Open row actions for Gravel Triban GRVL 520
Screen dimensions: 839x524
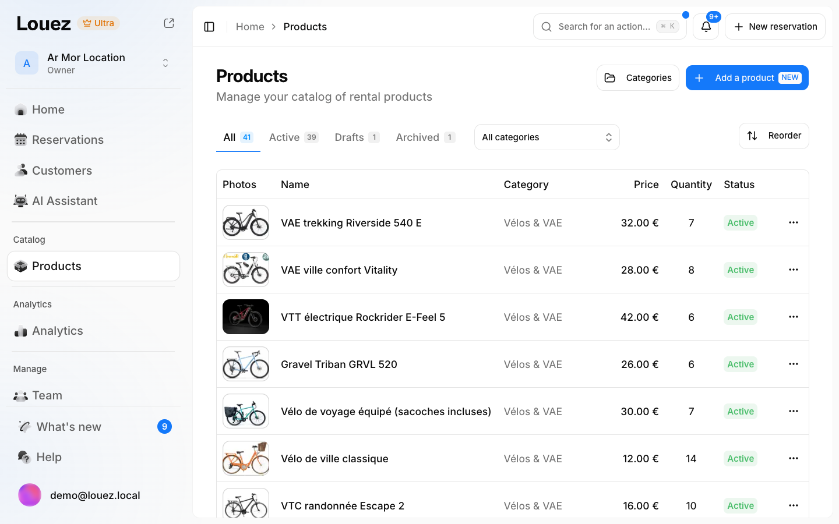coord(793,364)
